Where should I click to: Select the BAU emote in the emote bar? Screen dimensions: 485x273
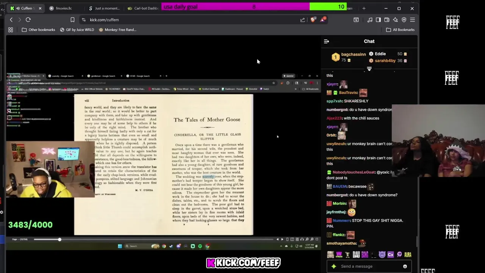[356, 255]
